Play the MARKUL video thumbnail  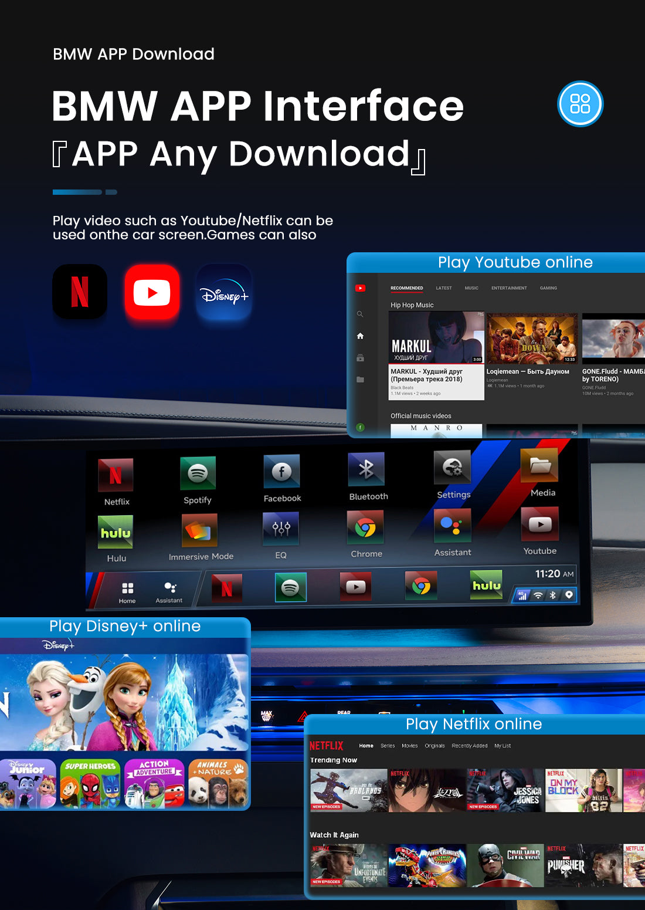pyautogui.click(x=436, y=338)
